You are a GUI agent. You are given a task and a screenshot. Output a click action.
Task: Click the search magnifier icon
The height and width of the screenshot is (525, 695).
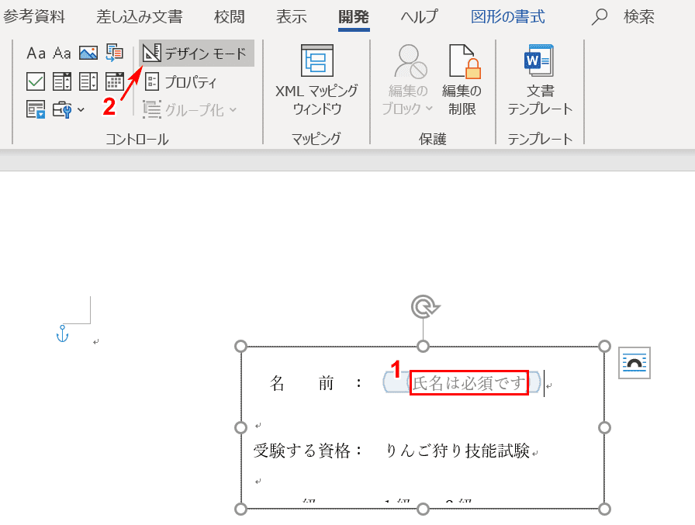[x=600, y=17]
